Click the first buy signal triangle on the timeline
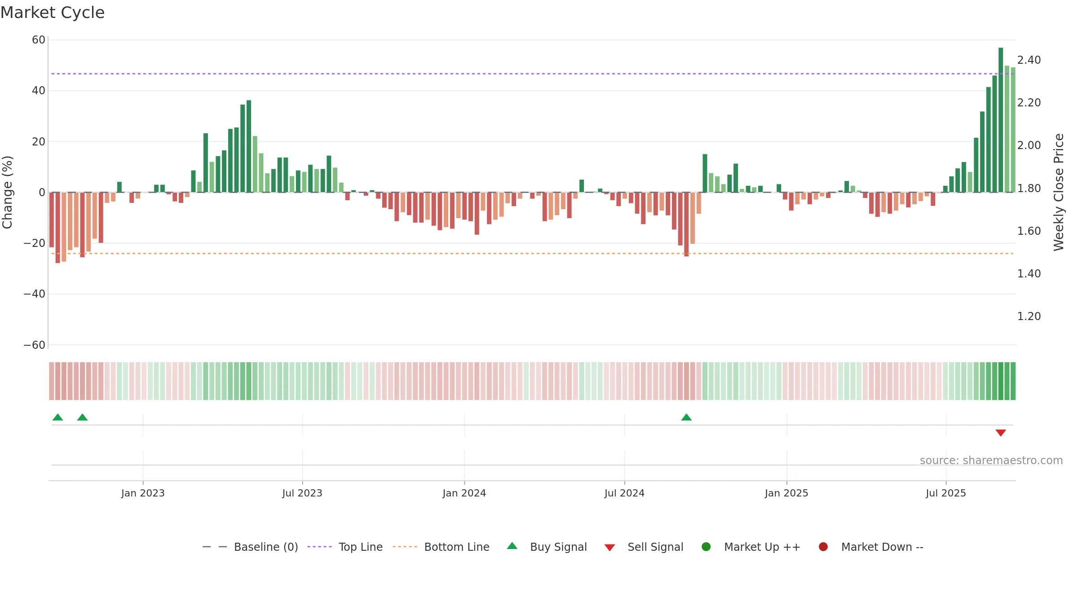 click(x=57, y=417)
